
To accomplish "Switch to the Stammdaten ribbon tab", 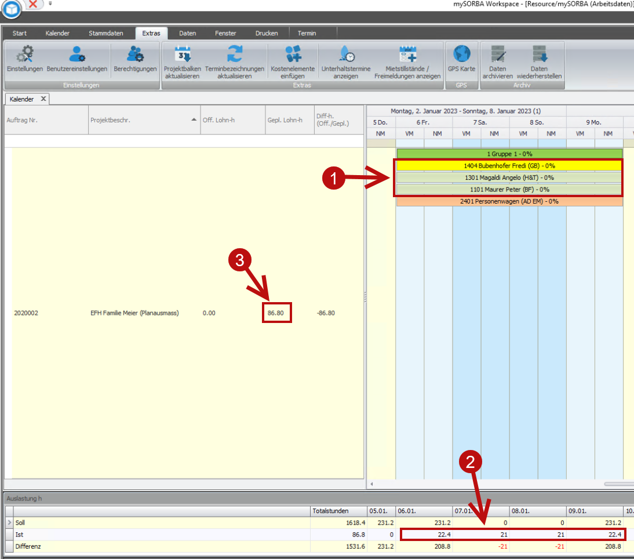I will point(105,33).
